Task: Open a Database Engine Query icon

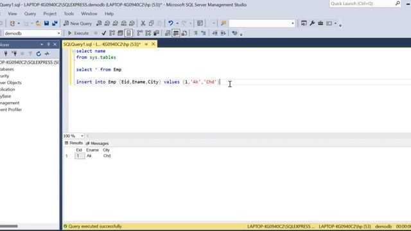Action: [x=99, y=23]
